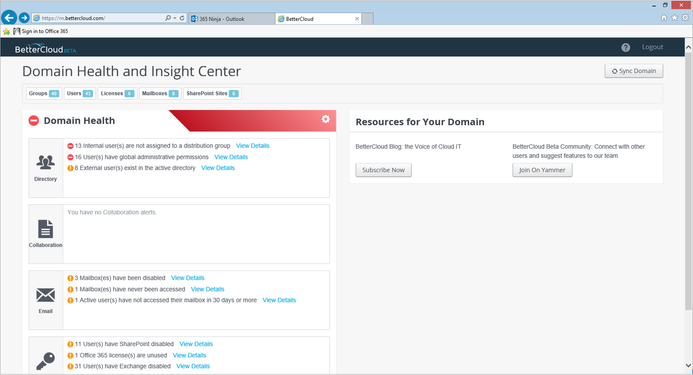Click the search magnifier in the address bar

coord(168,18)
